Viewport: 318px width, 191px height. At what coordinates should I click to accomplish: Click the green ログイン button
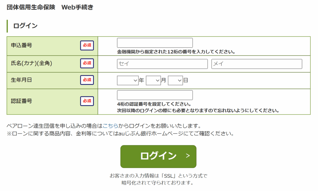click(x=158, y=156)
